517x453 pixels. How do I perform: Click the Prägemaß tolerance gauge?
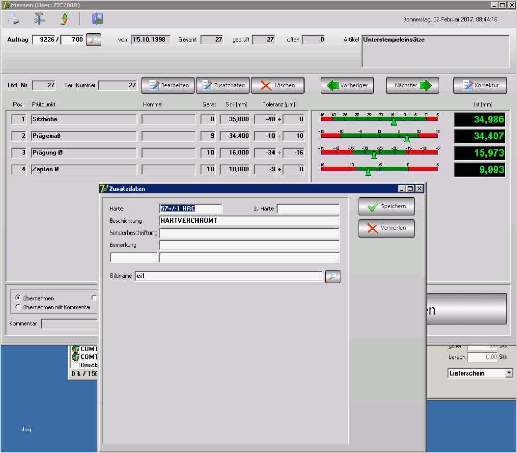(x=379, y=136)
